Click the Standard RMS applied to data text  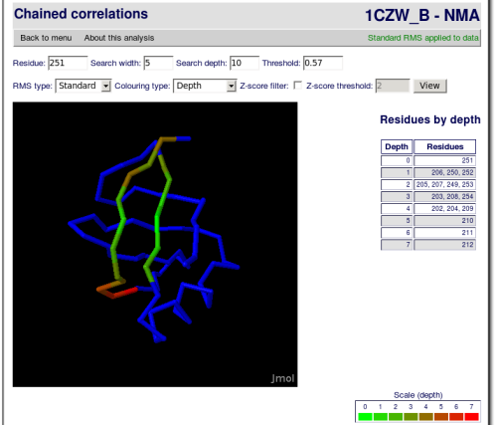tap(423, 38)
